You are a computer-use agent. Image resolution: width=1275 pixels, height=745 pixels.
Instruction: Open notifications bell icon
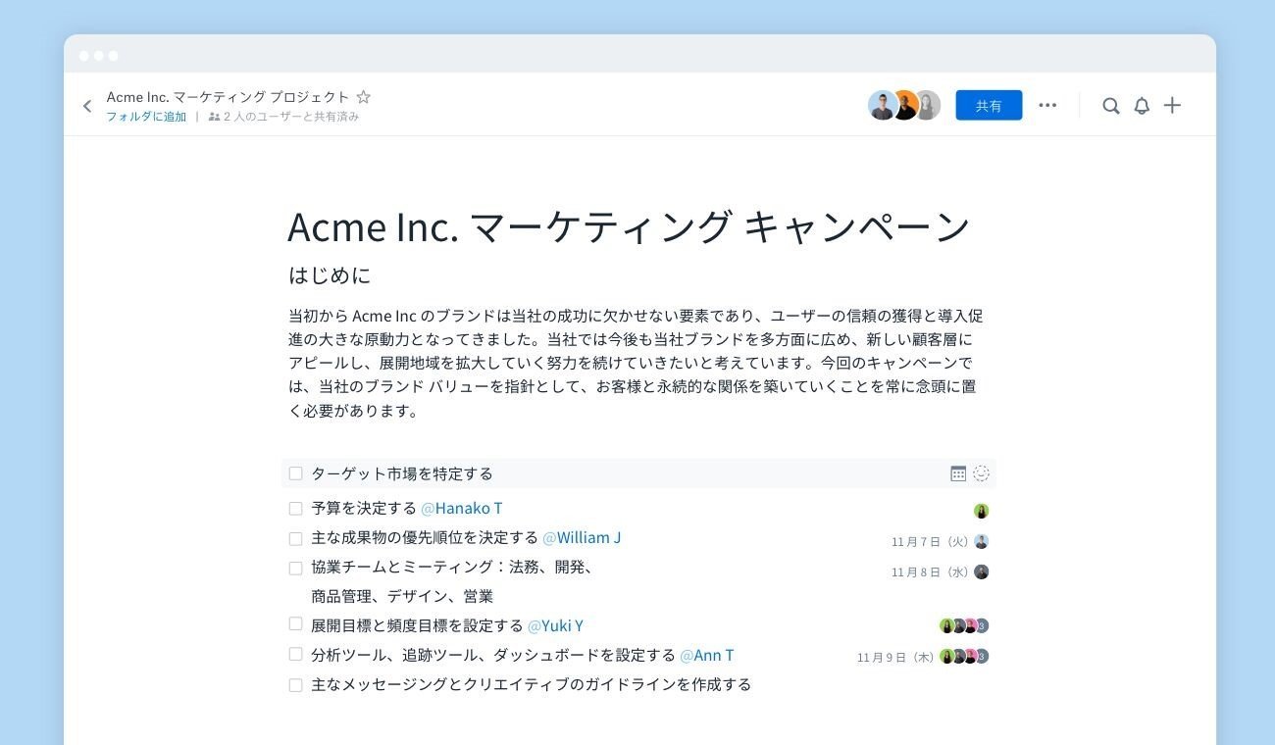(1142, 106)
